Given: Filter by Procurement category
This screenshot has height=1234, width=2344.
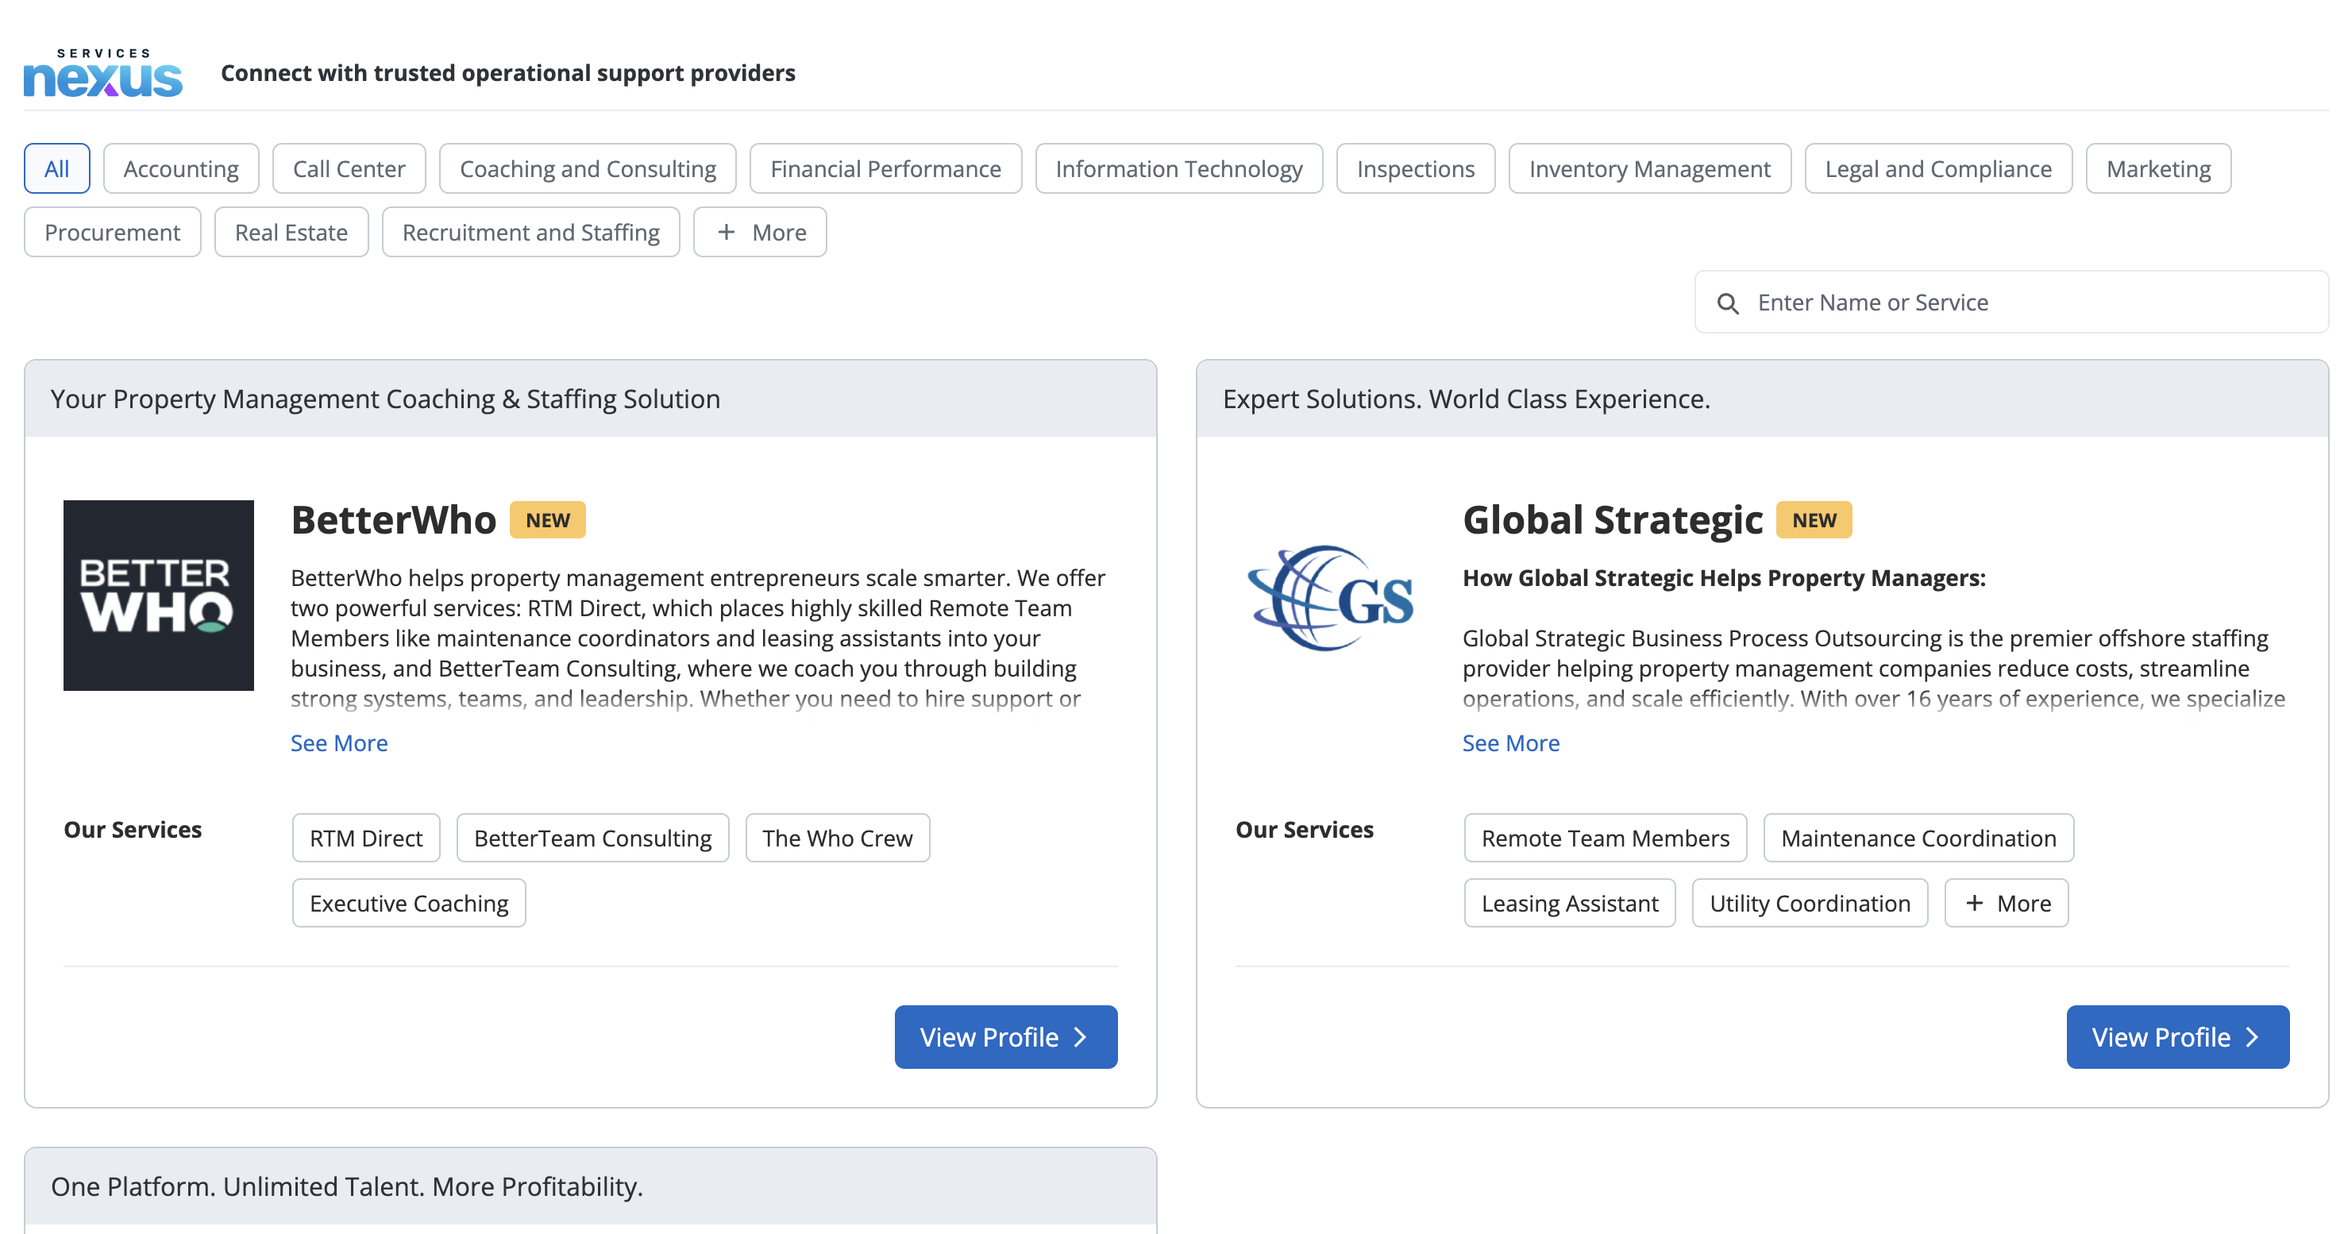Looking at the screenshot, I should pos(113,232).
